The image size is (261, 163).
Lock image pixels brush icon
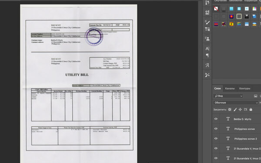[235, 110]
